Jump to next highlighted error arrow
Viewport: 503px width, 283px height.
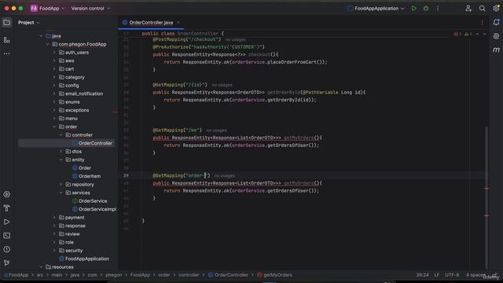click(484, 34)
